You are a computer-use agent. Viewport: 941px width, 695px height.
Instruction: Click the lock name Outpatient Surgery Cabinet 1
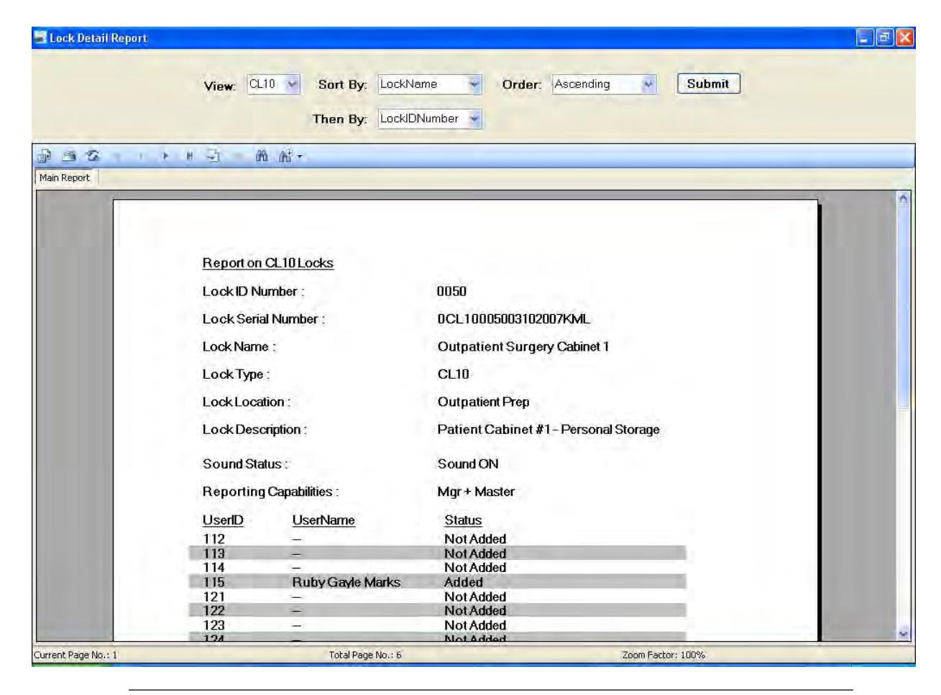(x=523, y=346)
